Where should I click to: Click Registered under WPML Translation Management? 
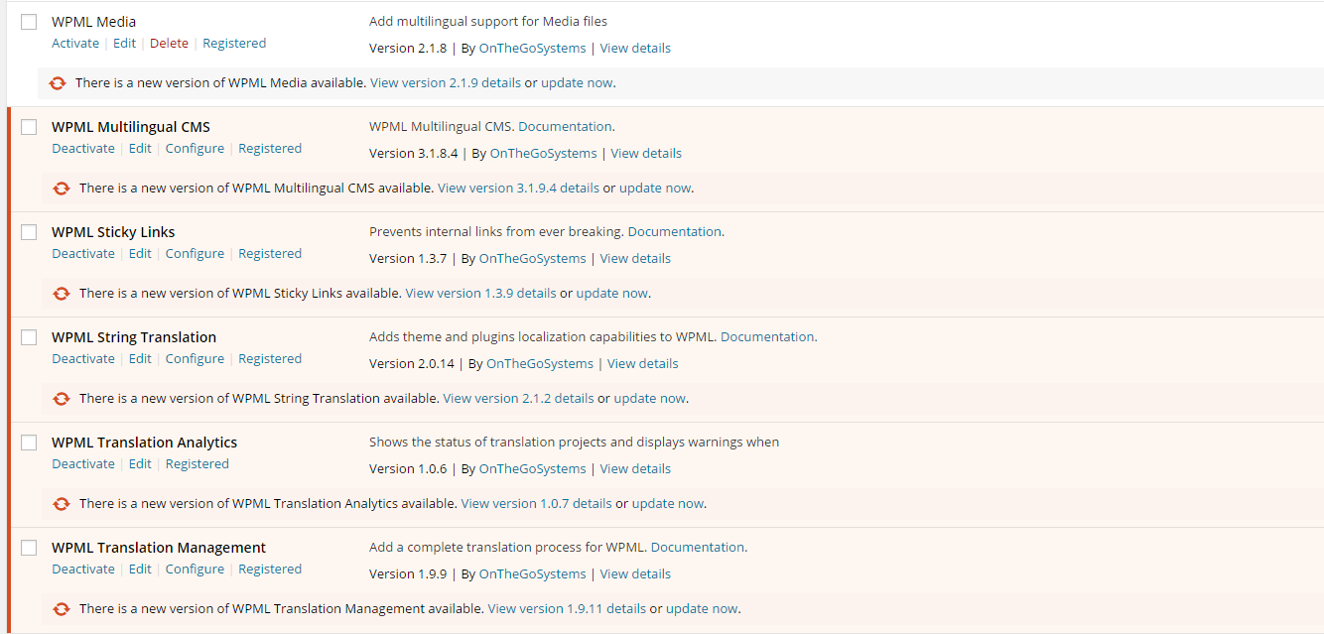point(270,570)
